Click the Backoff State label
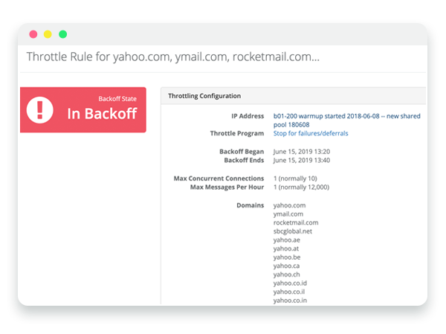The height and width of the screenshot is (334, 446). (x=117, y=99)
